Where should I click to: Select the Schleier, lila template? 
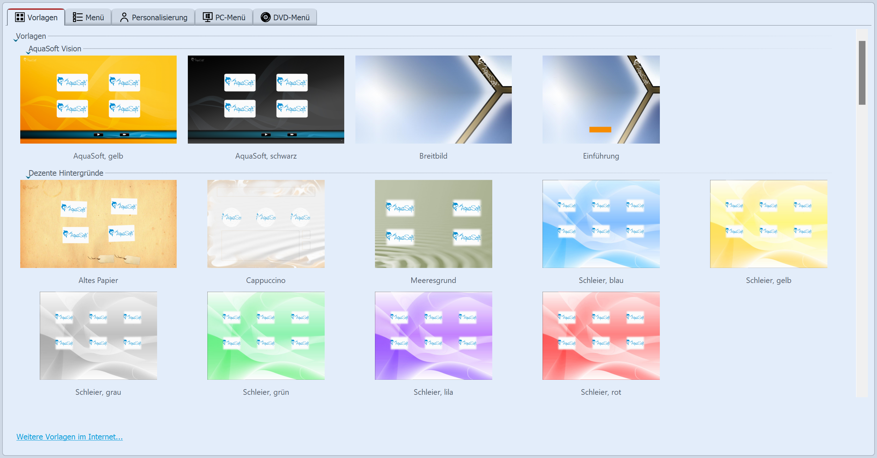tap(433, 336)
